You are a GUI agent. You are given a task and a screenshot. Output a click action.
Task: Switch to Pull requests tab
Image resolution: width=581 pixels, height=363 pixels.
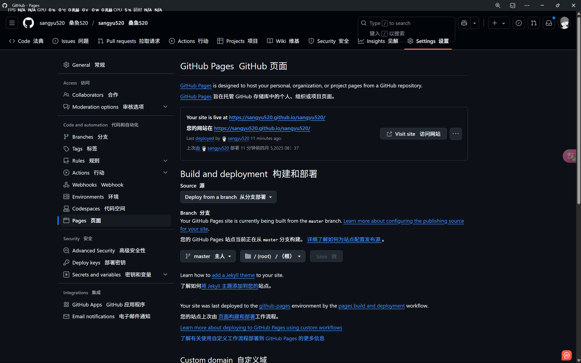[x=129, y=41]
